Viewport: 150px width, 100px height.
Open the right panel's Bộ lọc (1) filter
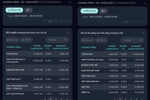tap(89, 11)
